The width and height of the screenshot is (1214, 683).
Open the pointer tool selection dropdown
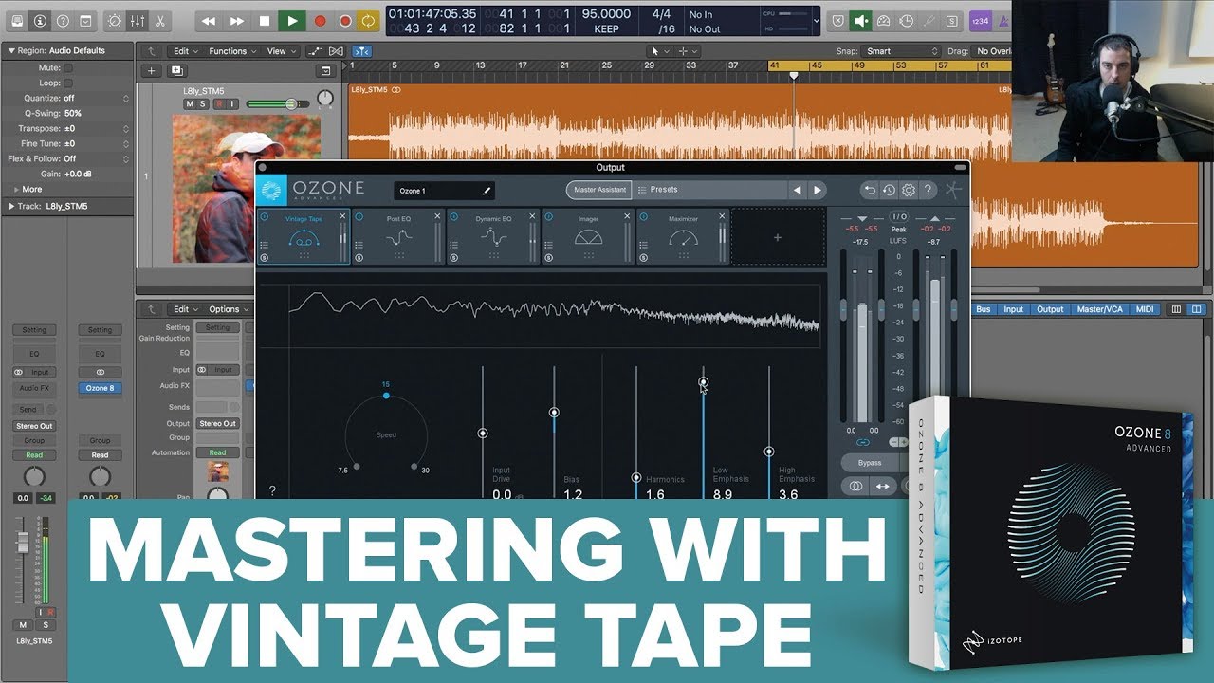pos(659,51)
